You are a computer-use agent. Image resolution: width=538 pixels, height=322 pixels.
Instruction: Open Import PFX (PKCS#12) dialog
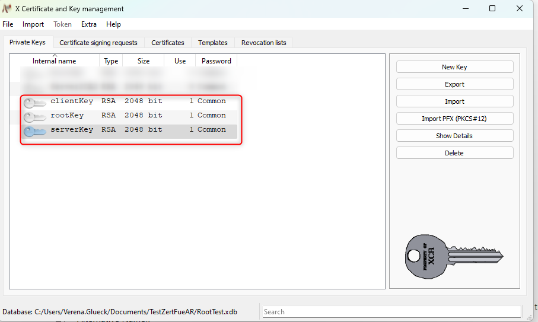point(454,119)
